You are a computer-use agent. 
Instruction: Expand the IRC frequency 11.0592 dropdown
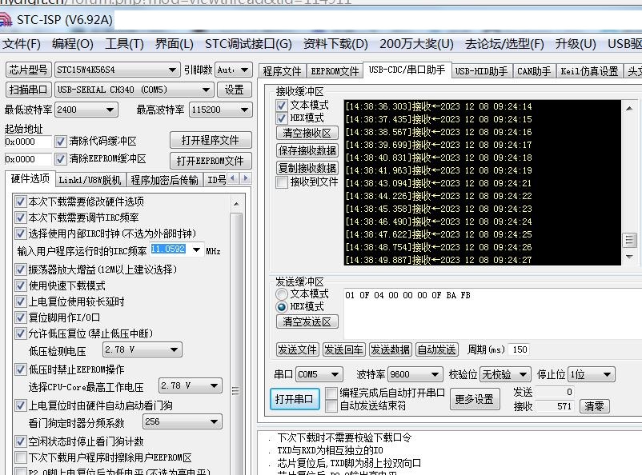[197, 249]
